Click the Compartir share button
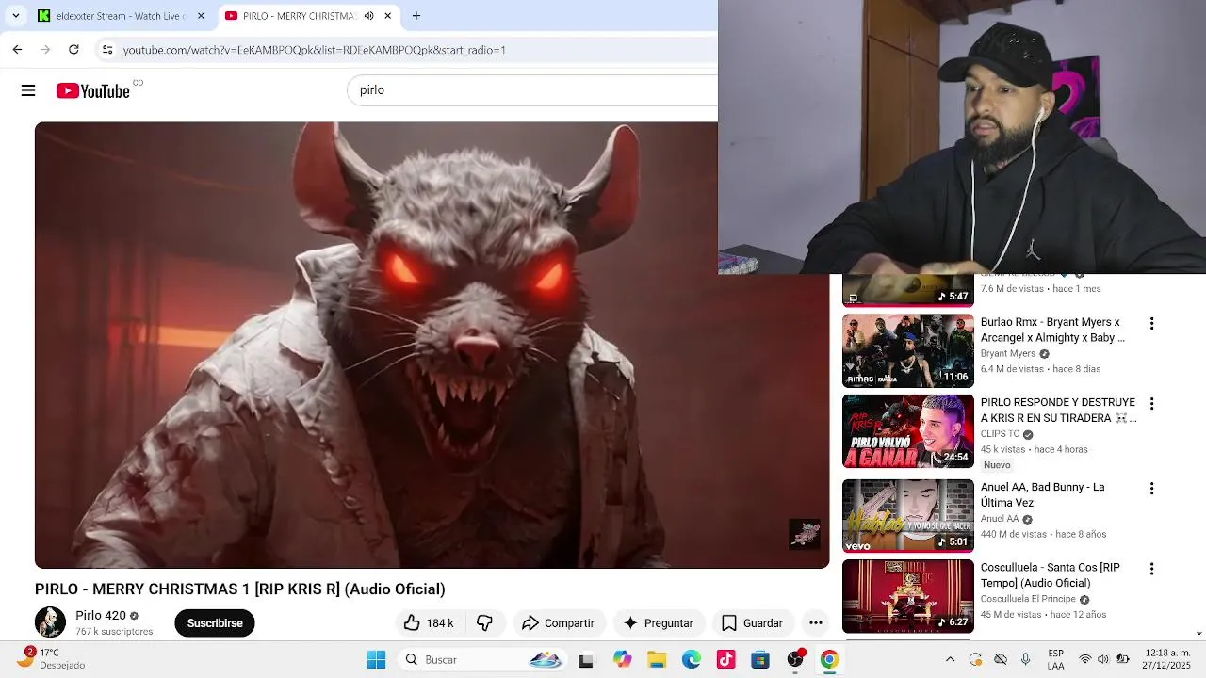Screen dimensions: 1206x678 [x=558, y=623]
